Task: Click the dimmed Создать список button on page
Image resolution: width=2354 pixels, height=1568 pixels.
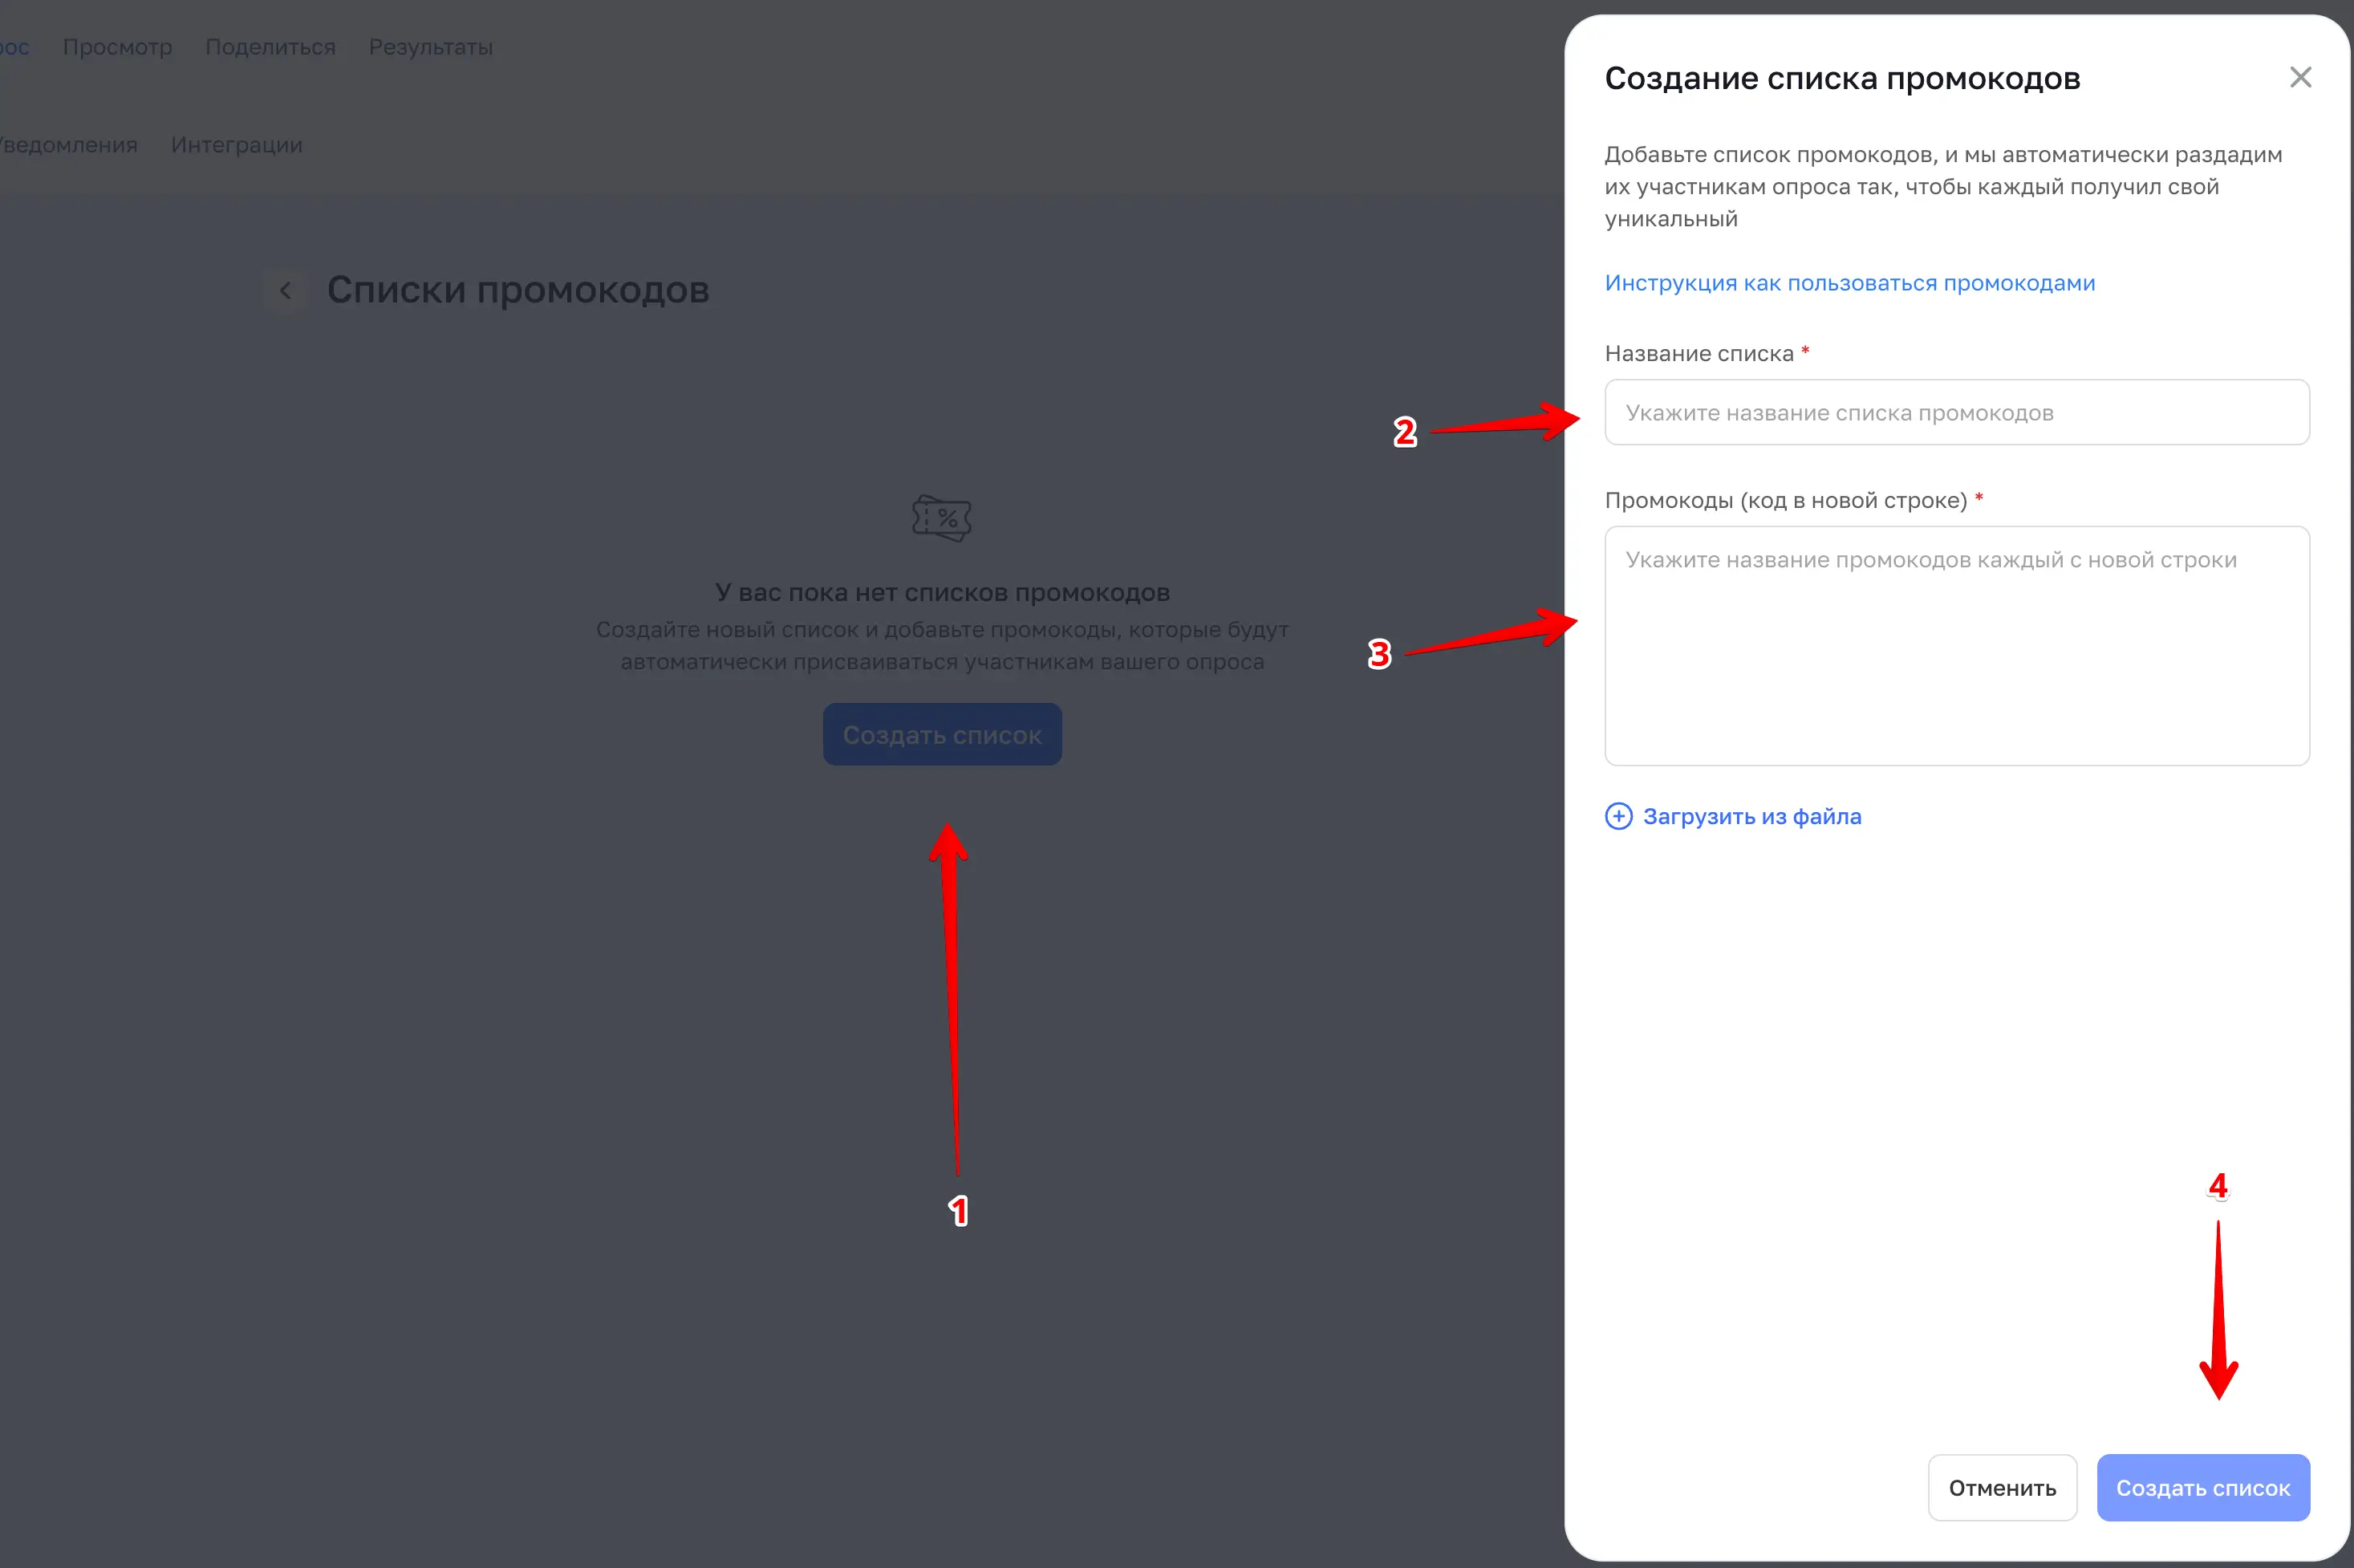Action: (942, 734)
